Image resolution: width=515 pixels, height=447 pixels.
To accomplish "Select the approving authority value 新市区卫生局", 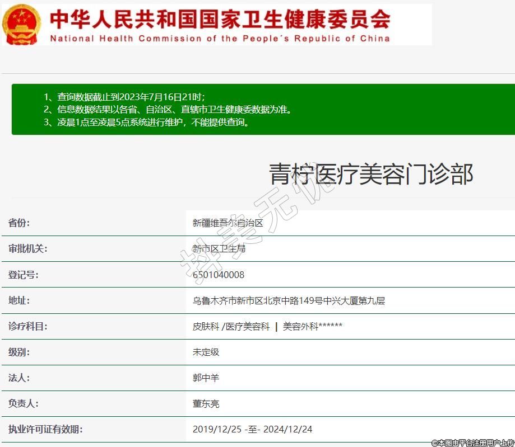I will point(219,249).
